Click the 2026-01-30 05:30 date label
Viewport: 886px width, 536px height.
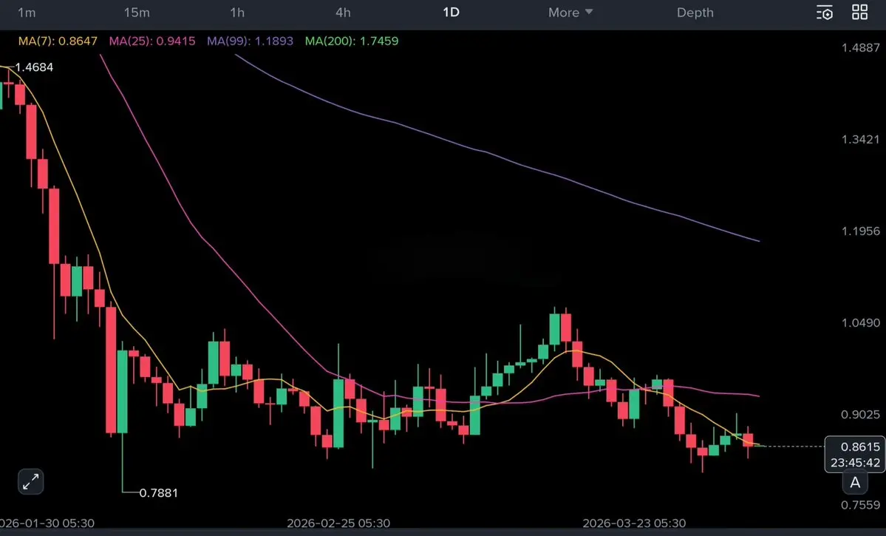point(47,523)
